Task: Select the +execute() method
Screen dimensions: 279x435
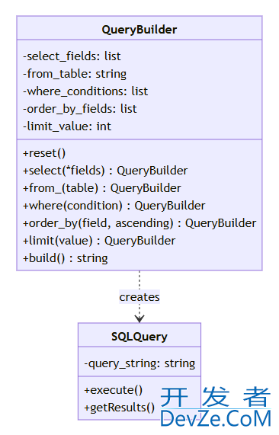Action: 114,390
